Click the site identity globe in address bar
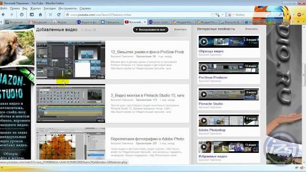306x172 pixels. coord(67,15)
